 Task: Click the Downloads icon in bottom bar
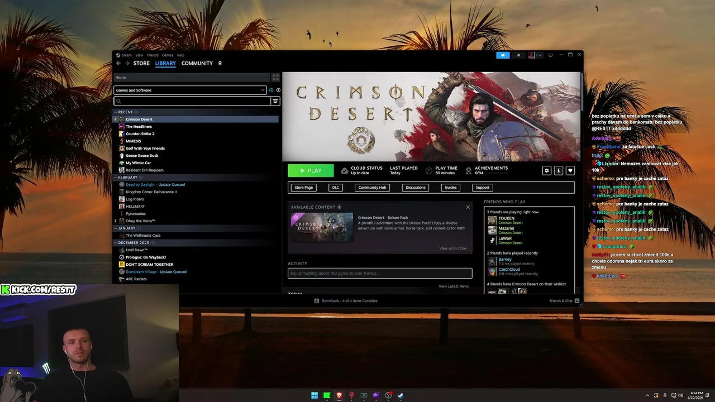tap(317, 301)
